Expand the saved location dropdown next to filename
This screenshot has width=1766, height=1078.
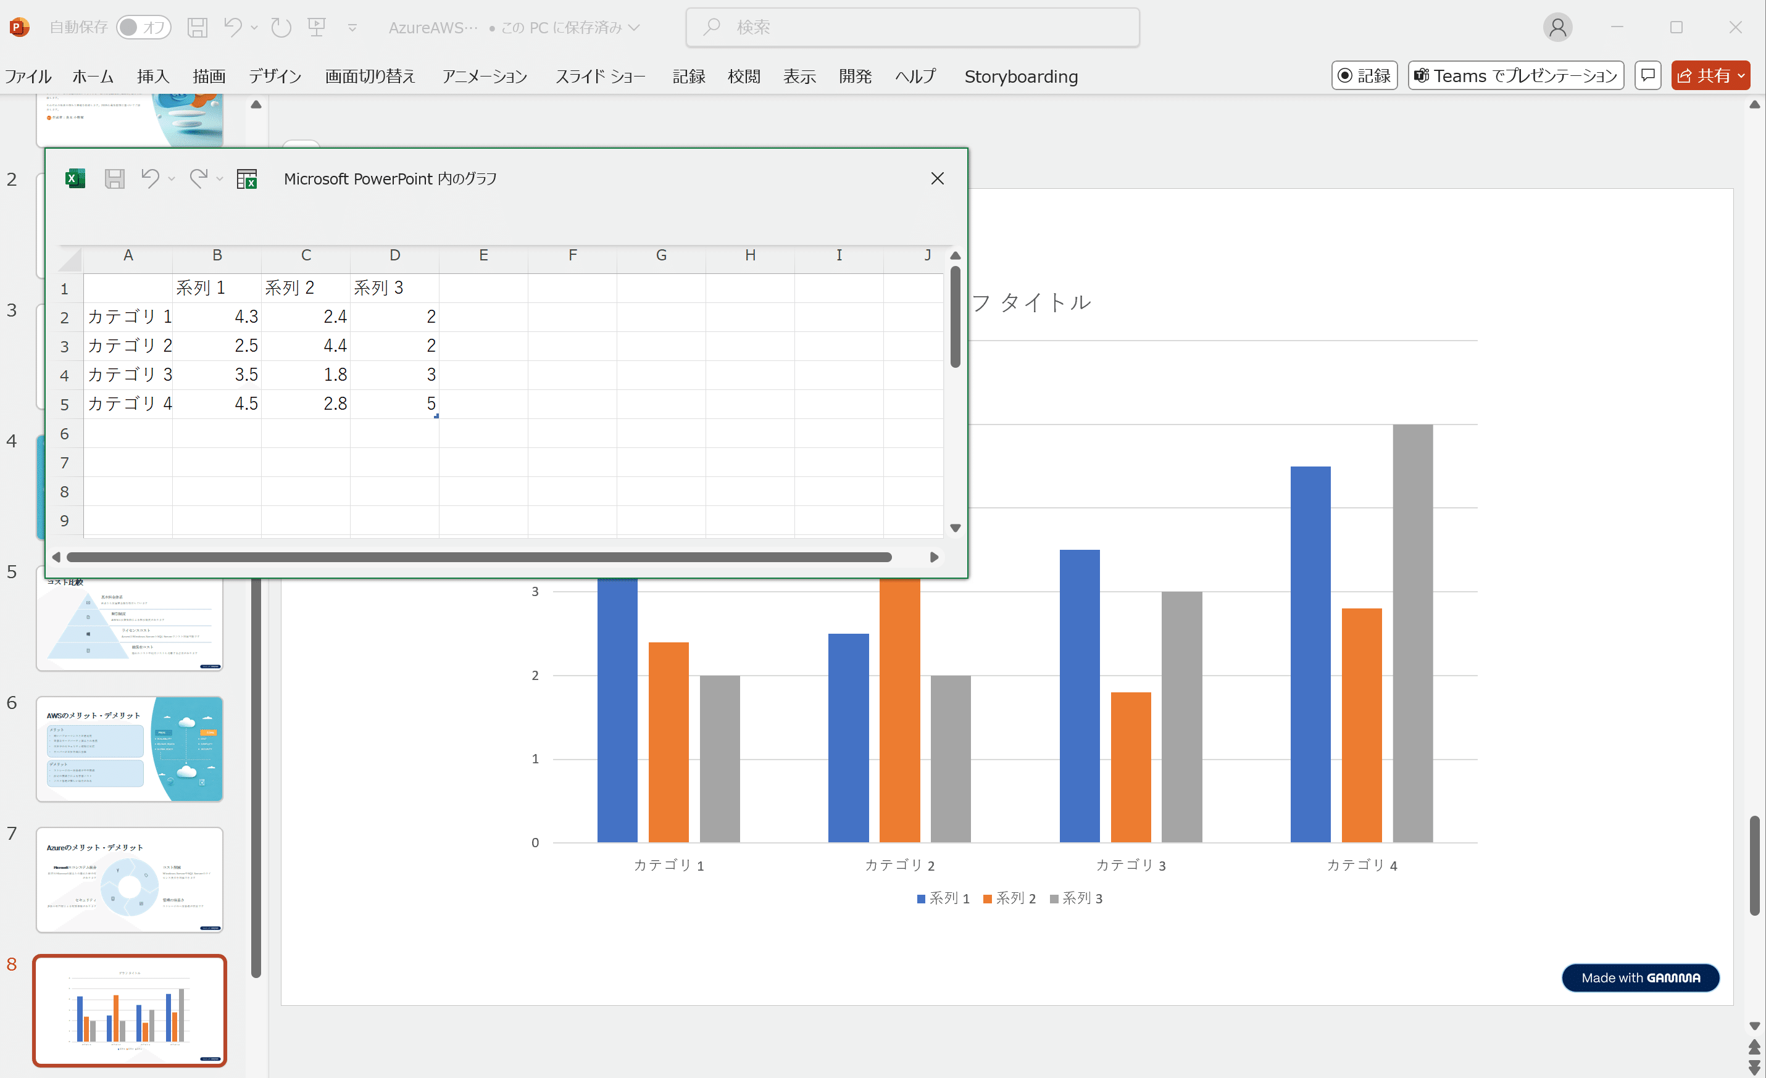point(633,27)
